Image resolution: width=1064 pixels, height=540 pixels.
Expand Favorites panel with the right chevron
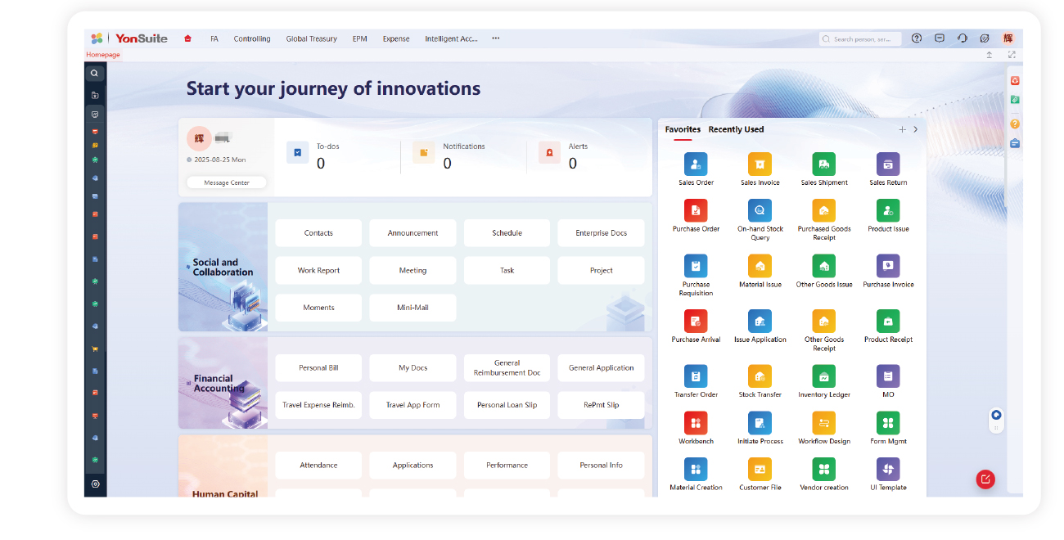coord(916,129)
